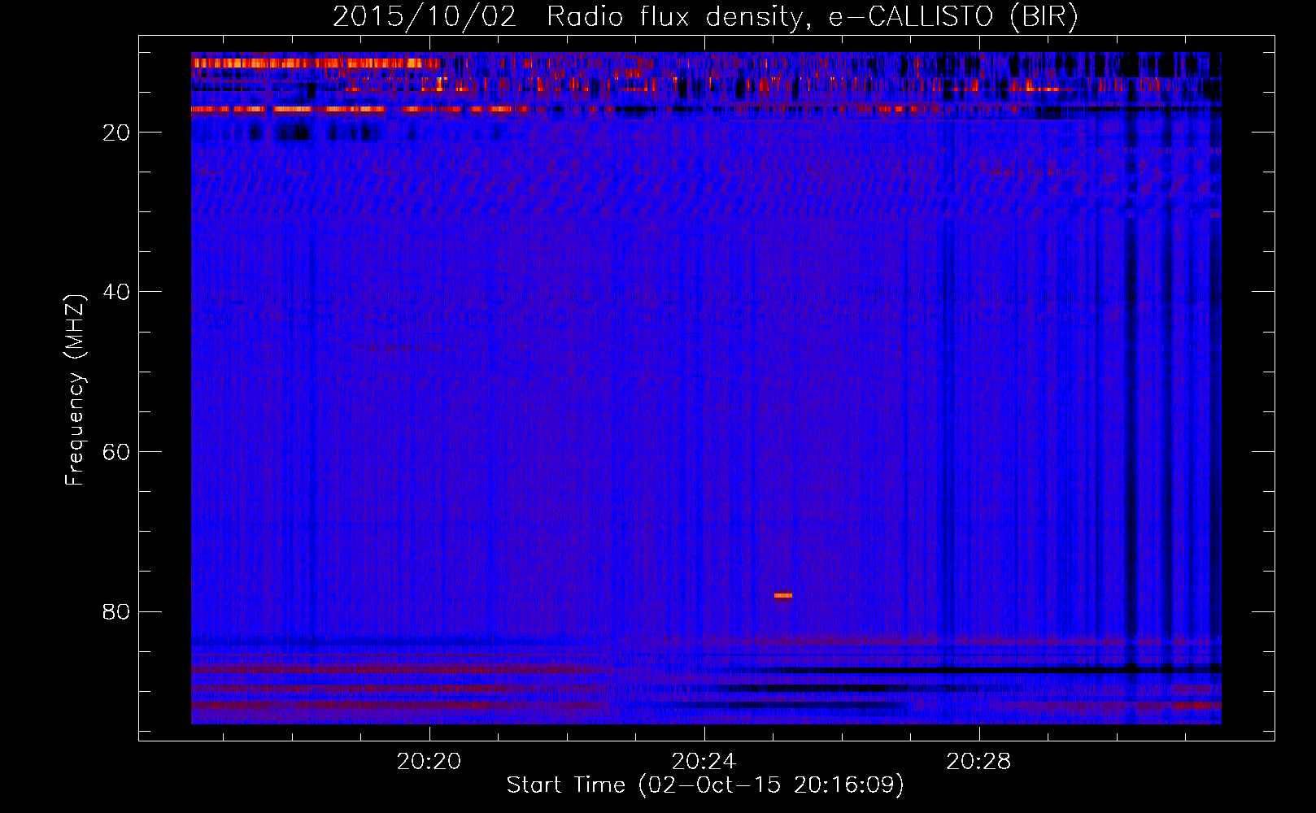1316x813 pixels.
Task: Click the frequency tick label "40"
Action: [x=116, y=292]
